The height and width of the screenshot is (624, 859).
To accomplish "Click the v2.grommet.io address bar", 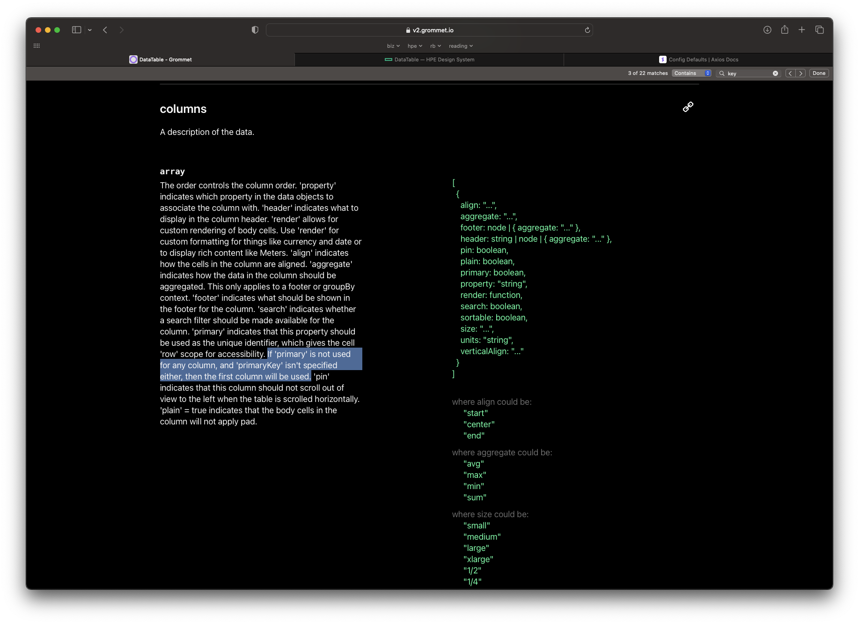I will click(431, 30).
